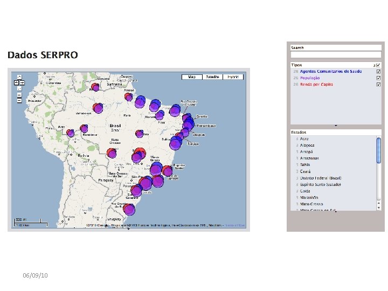Click the Renda per Capita label
Viewport: 388px width, 291px height.
316,85
